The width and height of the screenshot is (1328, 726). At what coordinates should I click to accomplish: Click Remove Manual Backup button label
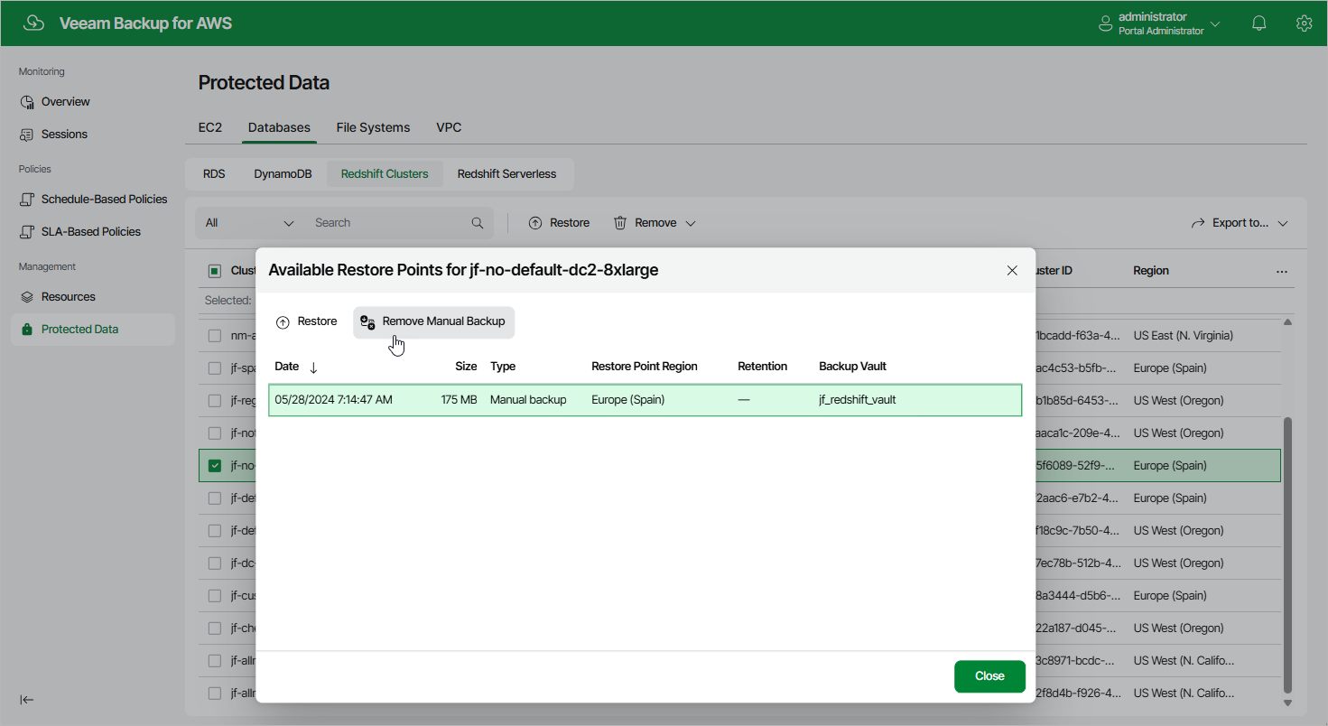click(x=443, y=321)
